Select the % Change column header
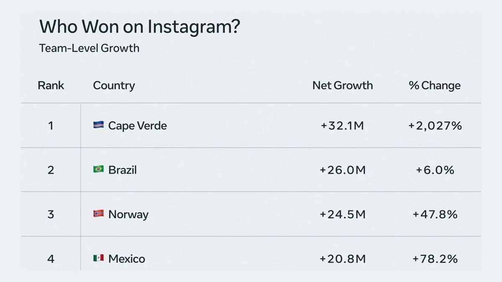502x282 pixels. tap(435, 86)
